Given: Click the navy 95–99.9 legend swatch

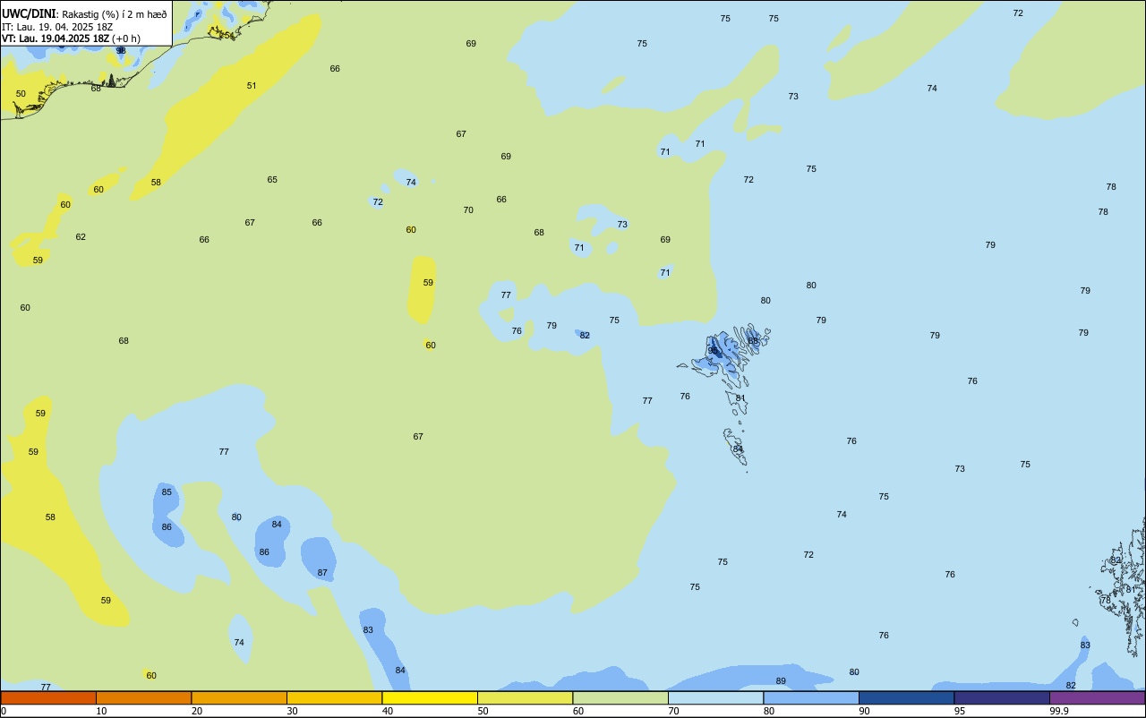Looking at the screenshot, I should click(x=1002, y=697).
